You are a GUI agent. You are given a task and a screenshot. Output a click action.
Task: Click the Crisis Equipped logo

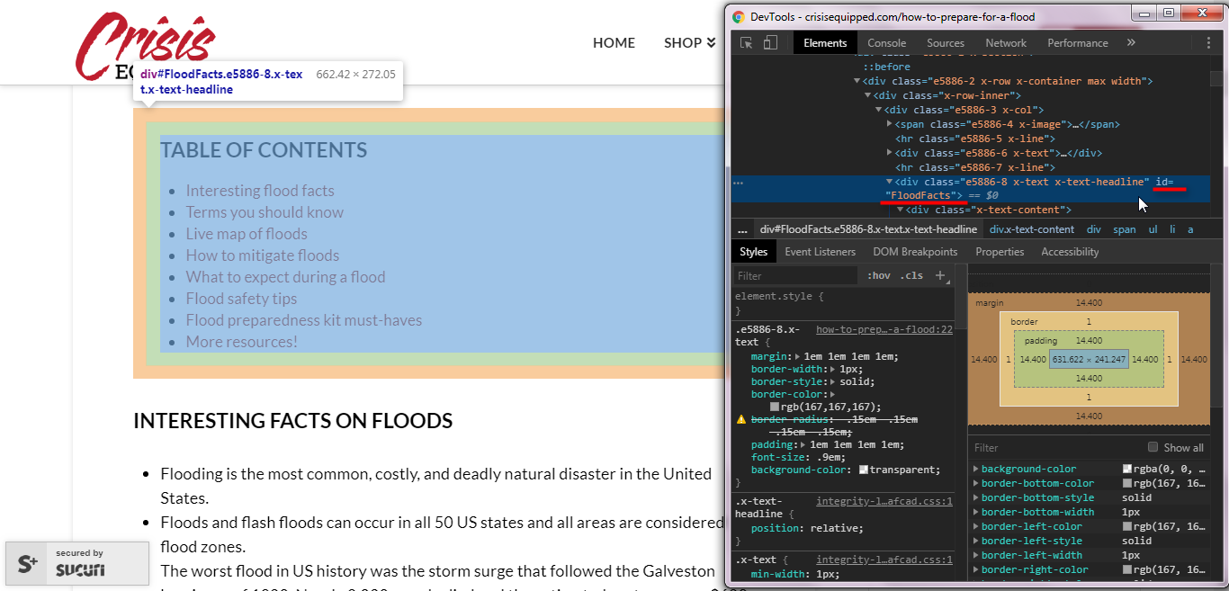(x=146, y=45)
